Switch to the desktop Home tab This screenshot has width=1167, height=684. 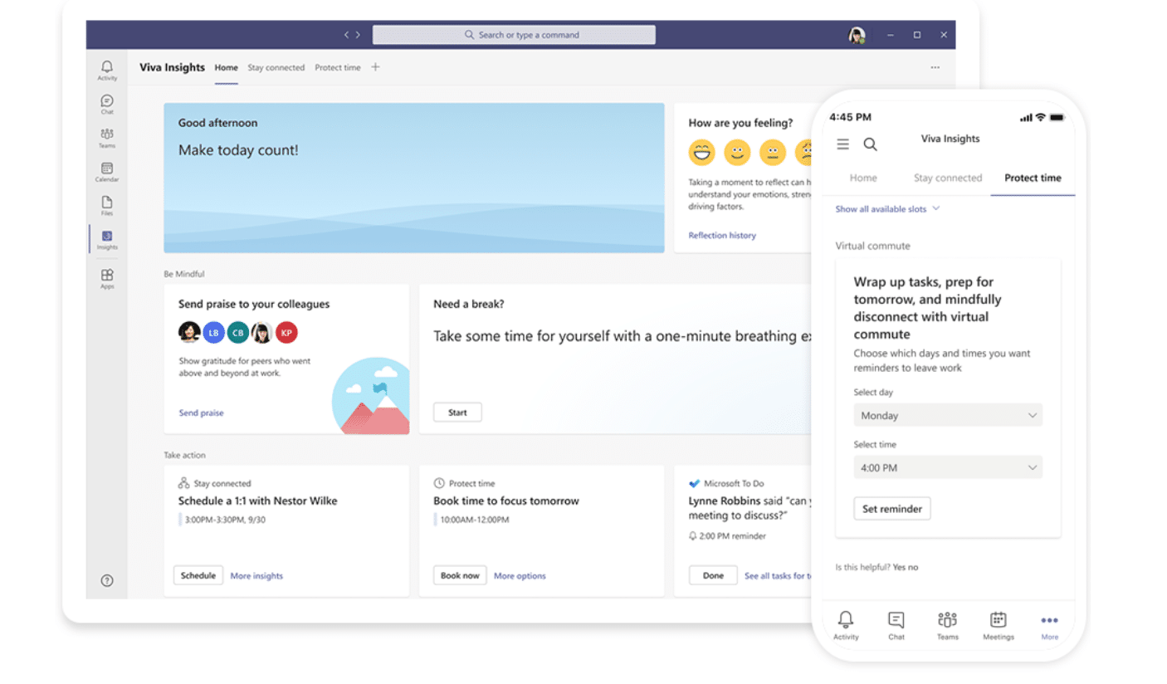[226, 68]
